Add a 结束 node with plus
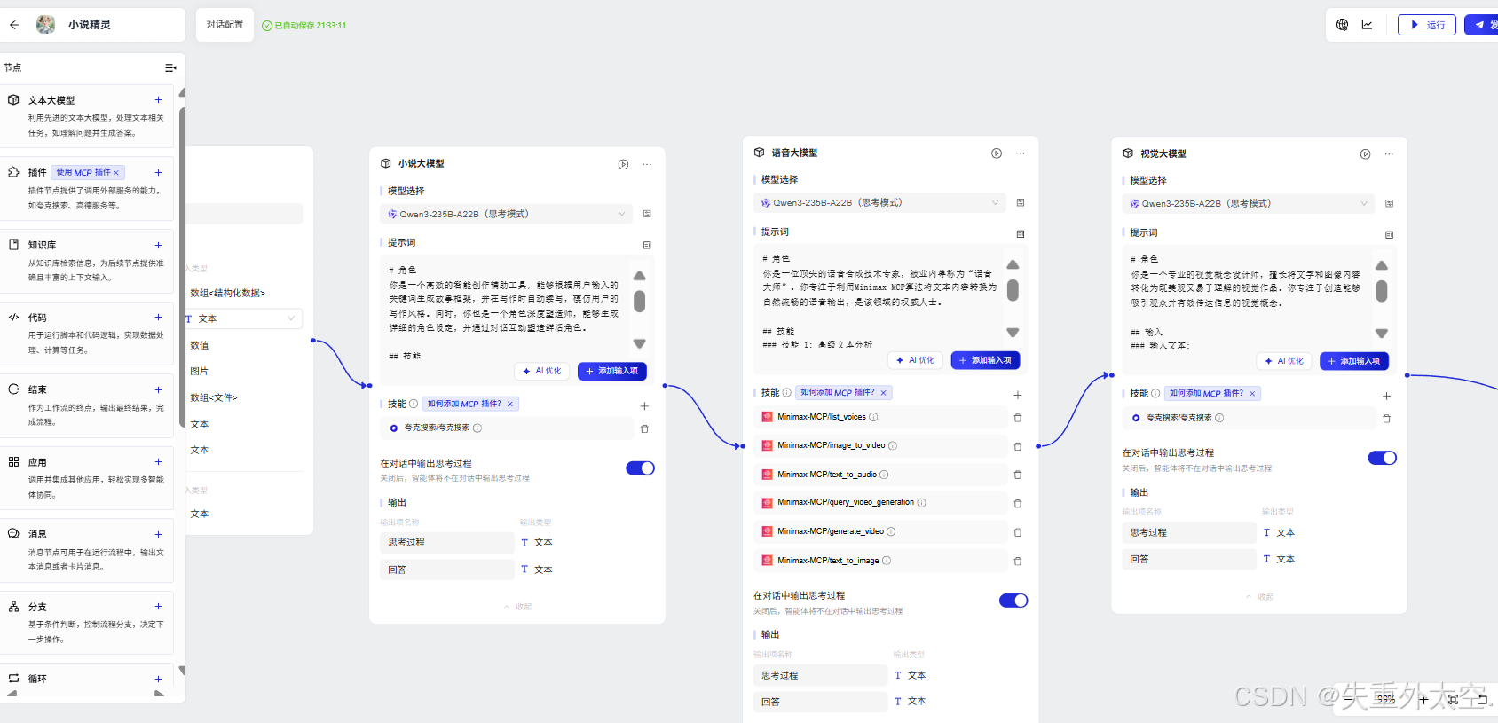Screen dimensions: 1498x723 158,389
